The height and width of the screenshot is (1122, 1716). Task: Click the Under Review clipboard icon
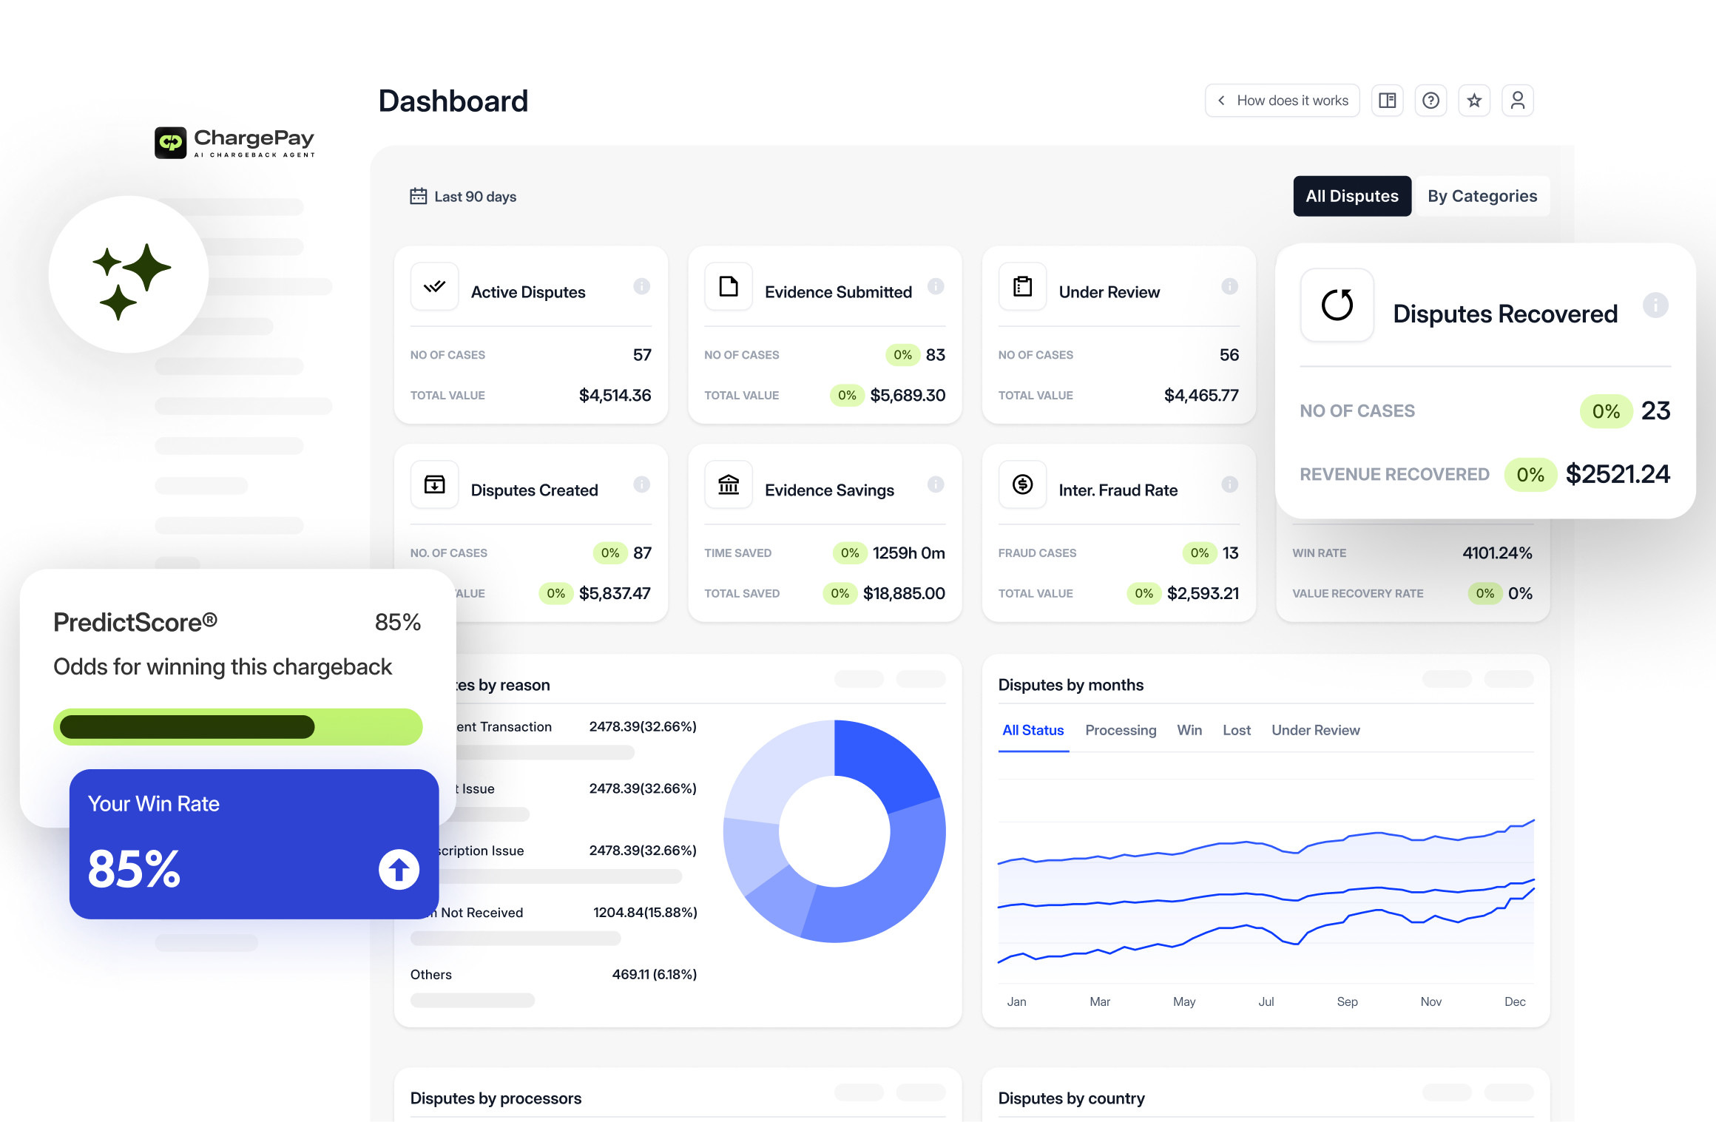1023,286
